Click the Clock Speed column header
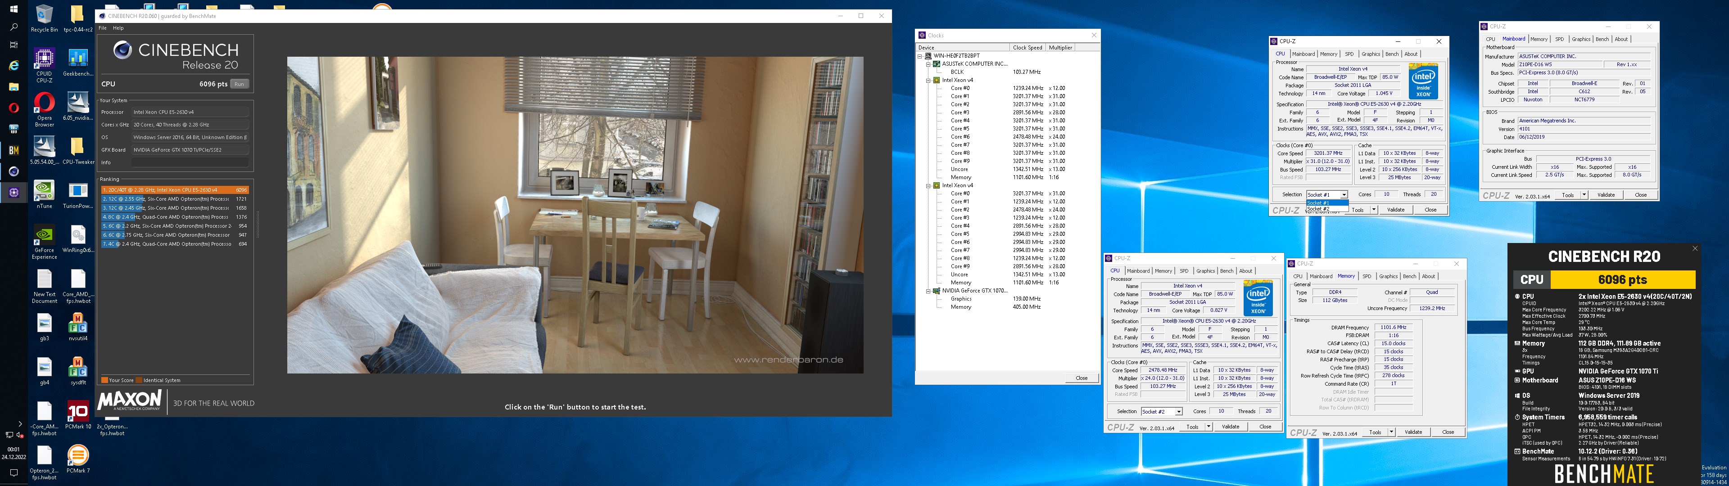 click(1027, 48)
